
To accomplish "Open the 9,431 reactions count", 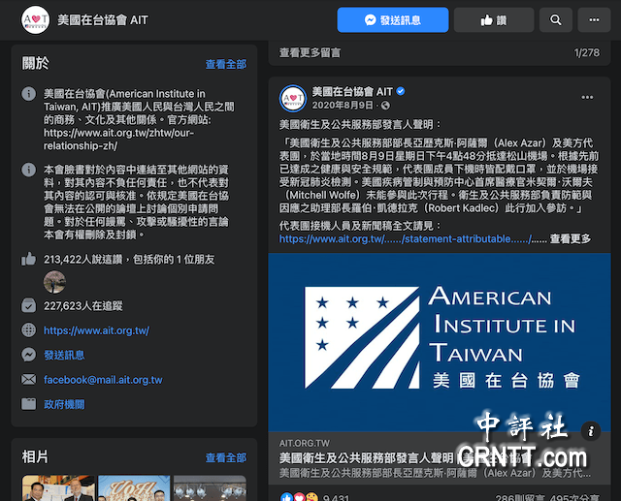I will [336, 498].
